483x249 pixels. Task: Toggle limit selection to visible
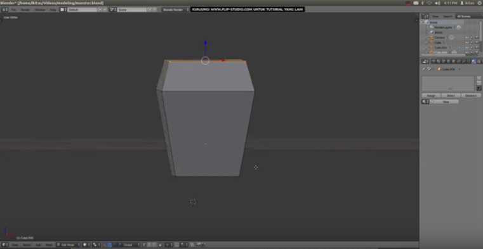click(x=160, y=245)
